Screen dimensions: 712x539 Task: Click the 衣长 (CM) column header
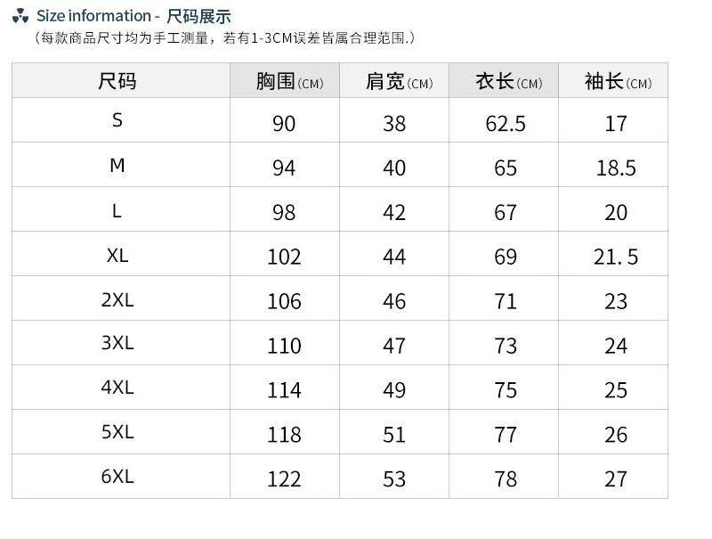(x=504, y=80)
